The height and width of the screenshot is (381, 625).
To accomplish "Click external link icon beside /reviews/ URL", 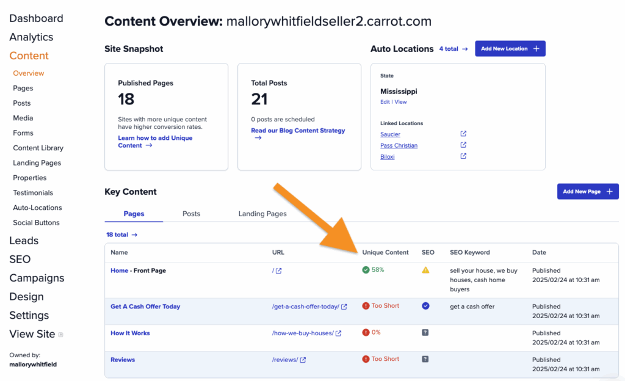I will (303, 360).
